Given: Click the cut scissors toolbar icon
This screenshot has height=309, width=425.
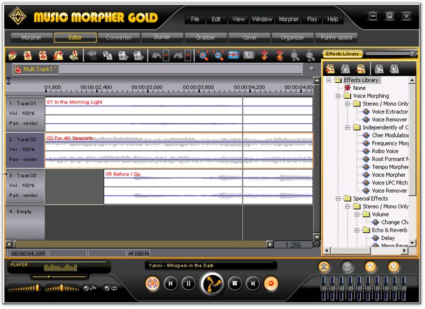Looking at the screenshot, I should [92, 56].
